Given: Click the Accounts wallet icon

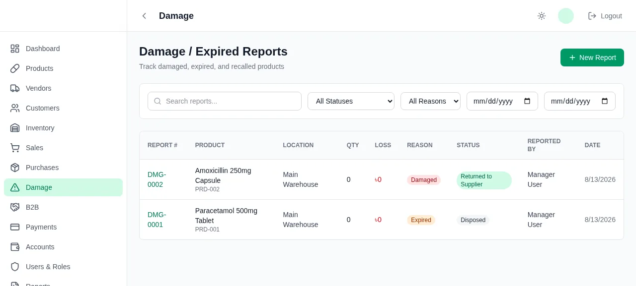Looking at the screenshot, I should point(15,247).
